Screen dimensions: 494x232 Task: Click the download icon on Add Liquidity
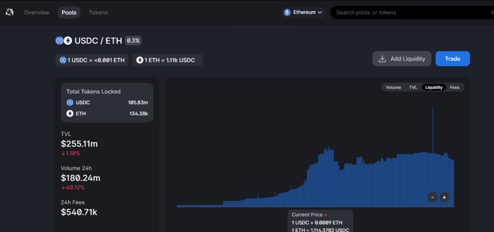coord(382,59)
